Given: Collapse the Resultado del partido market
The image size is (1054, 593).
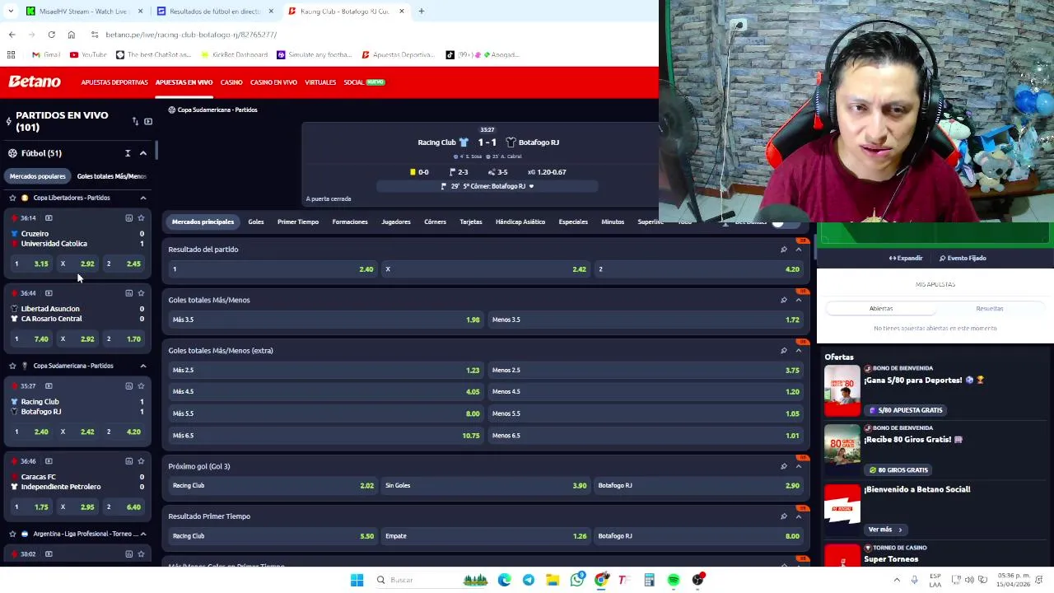Looking at the screenshot, I should pos(798,250).
